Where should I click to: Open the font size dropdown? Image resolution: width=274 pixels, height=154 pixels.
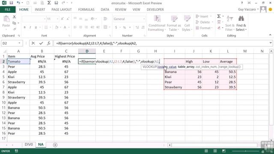[x=57, y=19]
